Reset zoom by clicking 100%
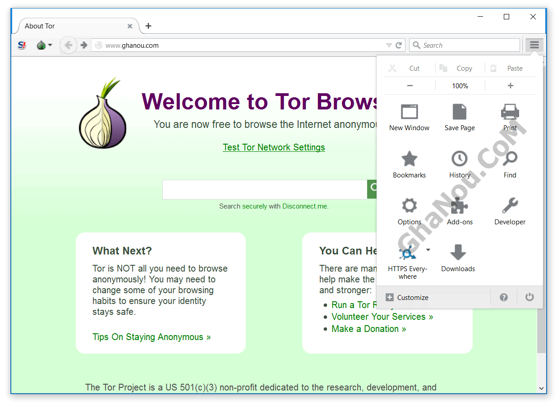Screen dimensions: 557x404 (460, 86)
